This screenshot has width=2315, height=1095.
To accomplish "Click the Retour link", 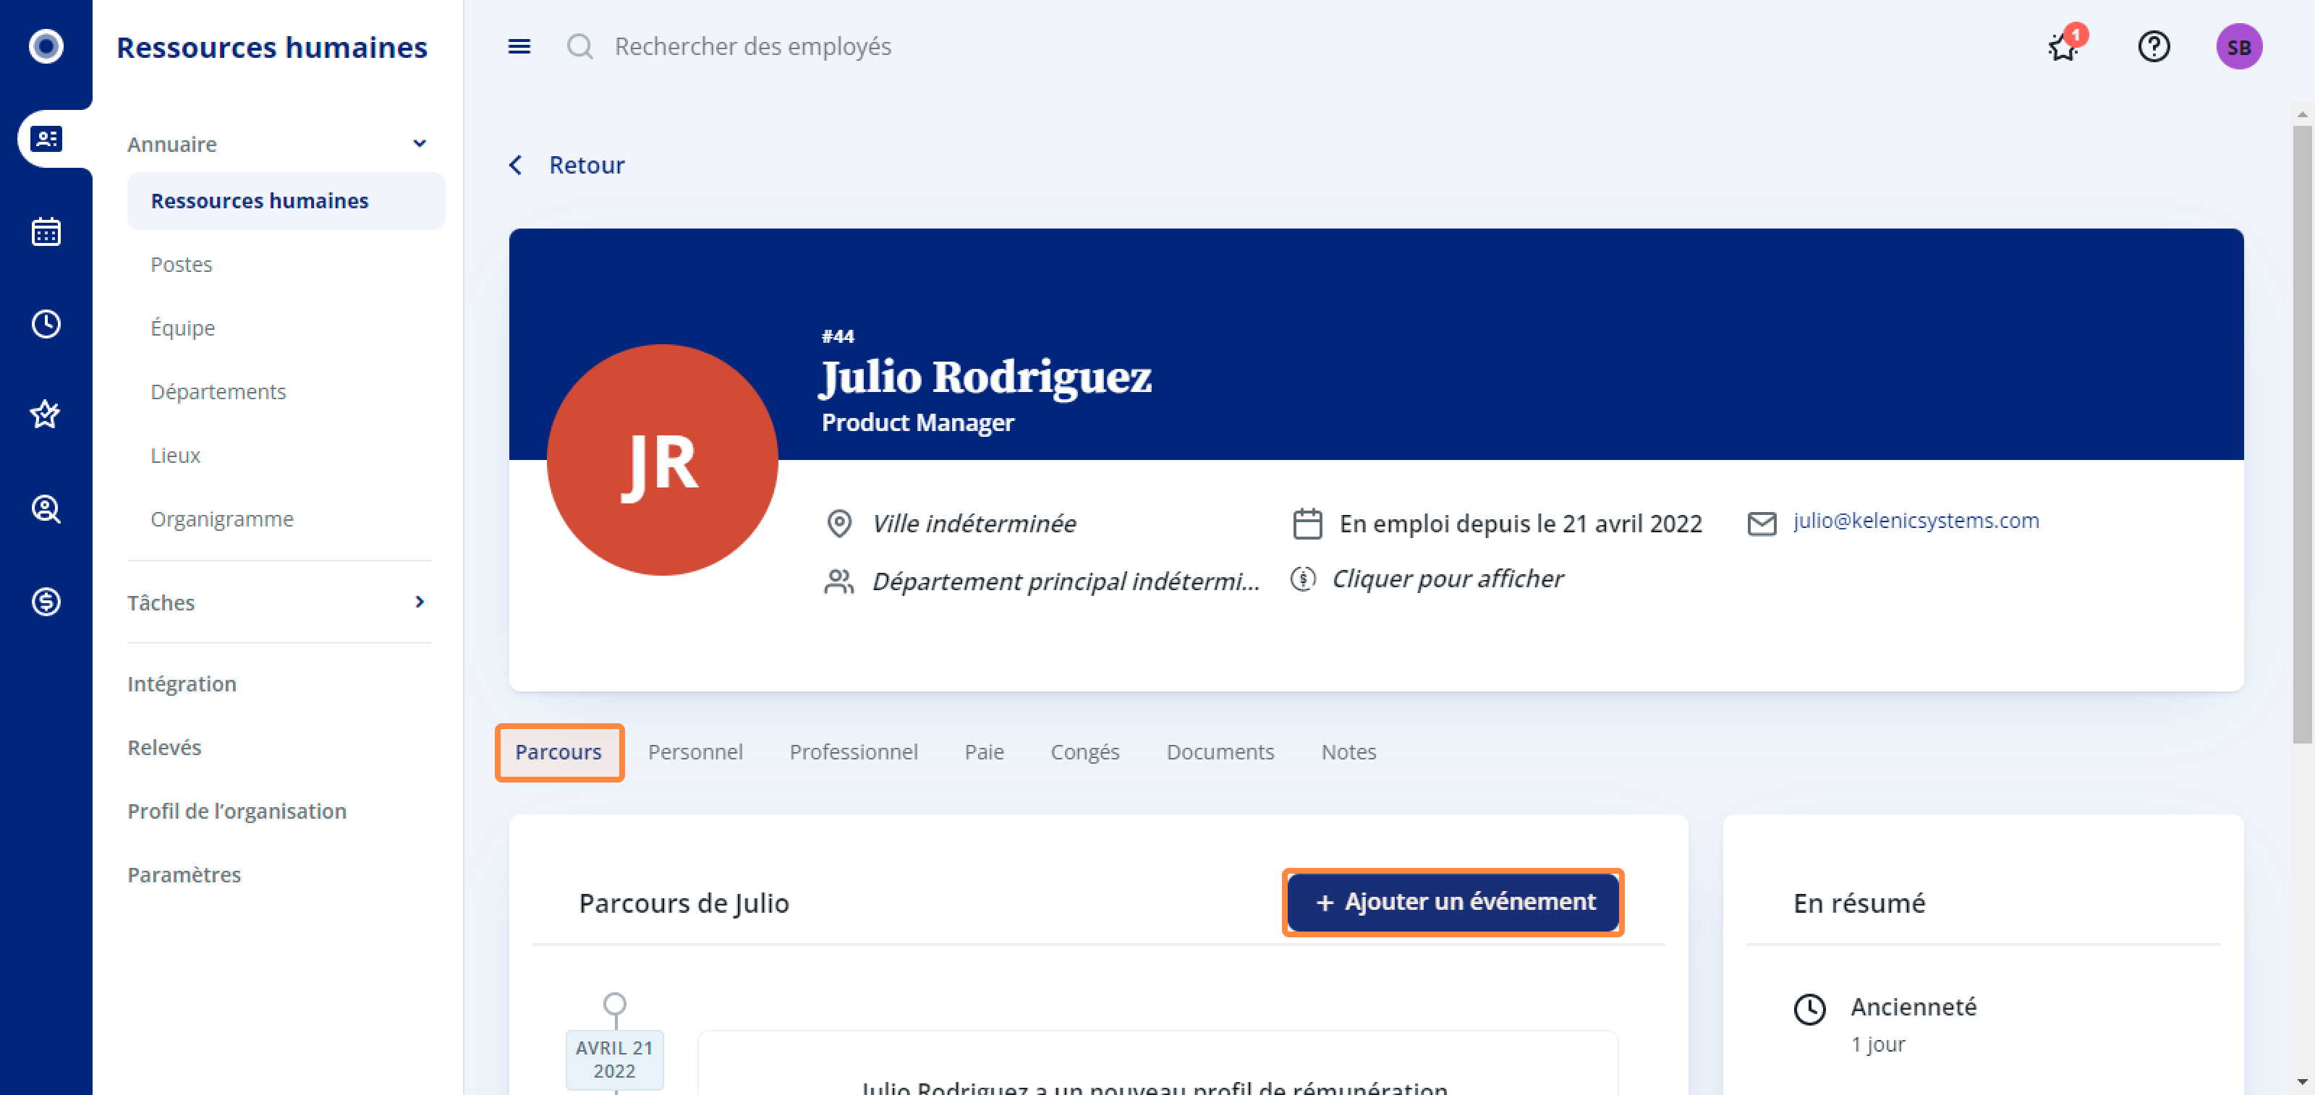I will pyautogui.click(x=587, y=166).
